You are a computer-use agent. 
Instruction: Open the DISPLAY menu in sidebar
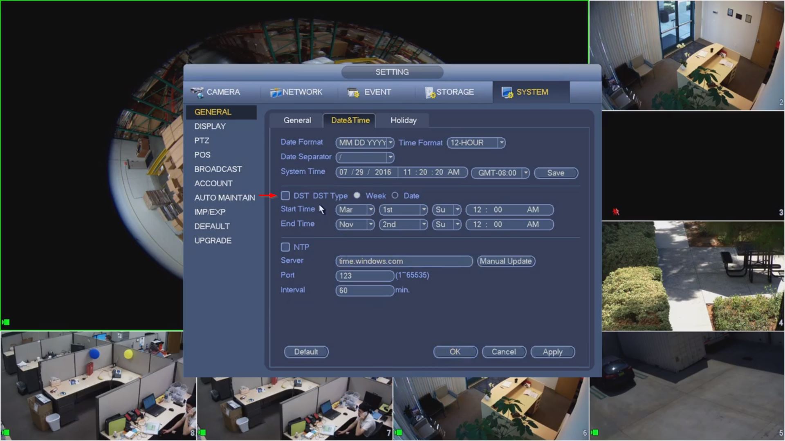pyautogui.click(x=210, y=126)
